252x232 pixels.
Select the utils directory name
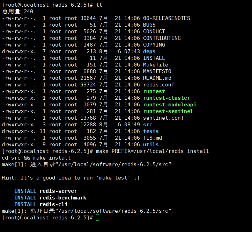(151, 145)
